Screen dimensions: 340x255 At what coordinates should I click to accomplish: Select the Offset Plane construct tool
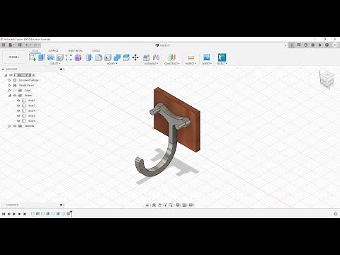point(172,57)
